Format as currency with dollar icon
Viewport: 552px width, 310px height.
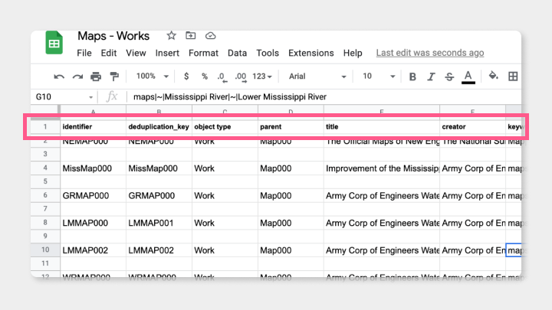[x=186, y=77]
